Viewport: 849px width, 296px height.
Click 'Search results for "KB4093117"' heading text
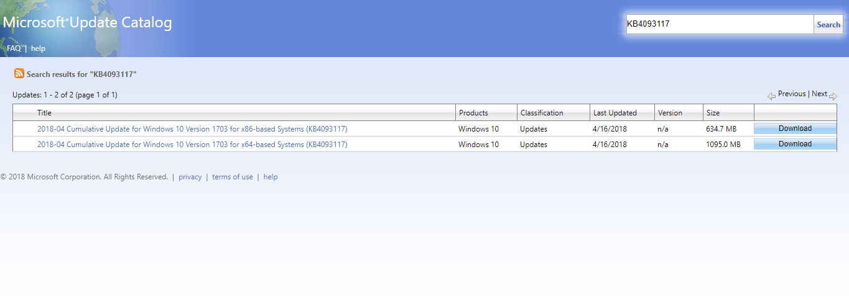pos(81,74)
